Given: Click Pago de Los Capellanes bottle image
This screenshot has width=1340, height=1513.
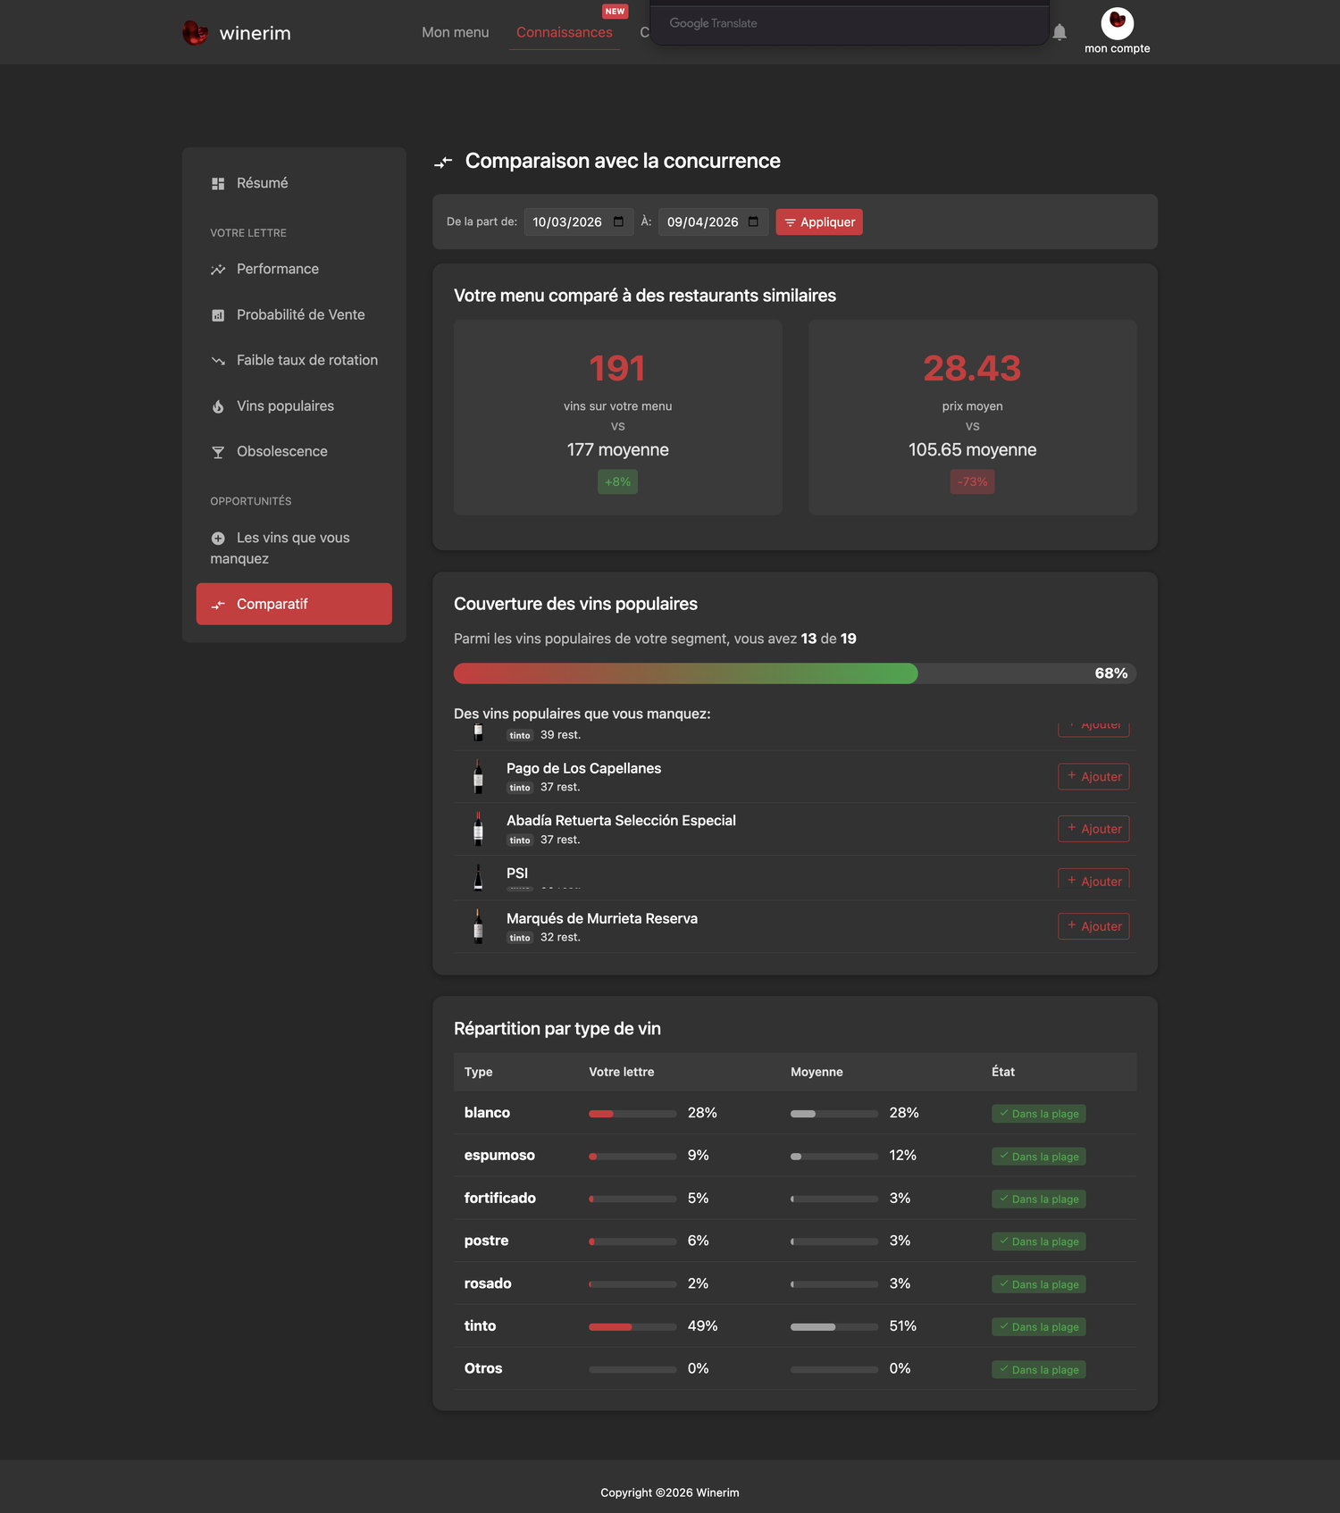Looking at the screenshot, I should (478, 777).
